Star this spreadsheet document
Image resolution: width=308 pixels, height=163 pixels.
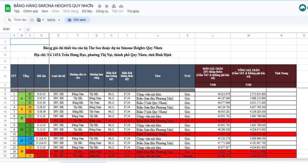(106, 6)
